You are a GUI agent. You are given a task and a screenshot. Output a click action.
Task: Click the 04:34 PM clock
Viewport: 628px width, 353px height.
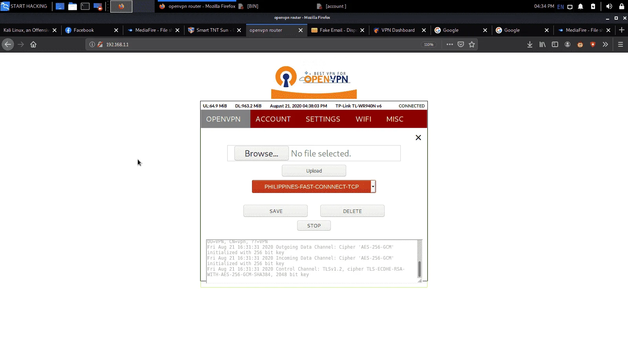tap(544, 6)
